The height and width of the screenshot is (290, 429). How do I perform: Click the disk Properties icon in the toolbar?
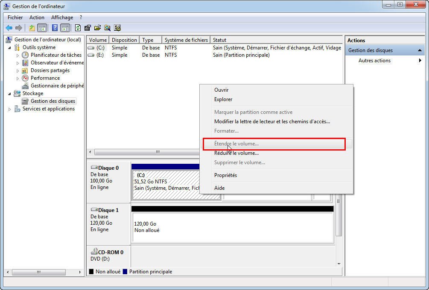click(88, 28)
